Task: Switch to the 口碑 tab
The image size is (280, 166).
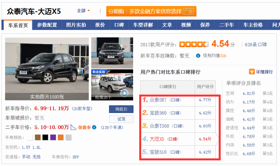Action: tap(119, 25)
